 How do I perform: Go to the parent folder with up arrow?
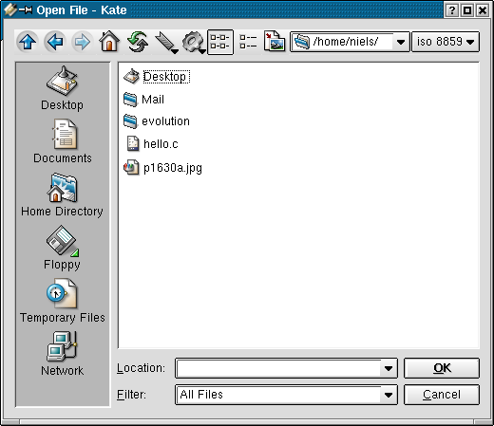point(28,42)
